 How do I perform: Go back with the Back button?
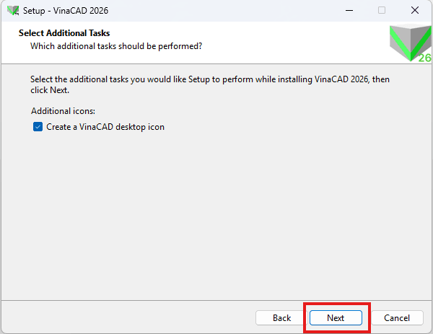pos(281,317)
